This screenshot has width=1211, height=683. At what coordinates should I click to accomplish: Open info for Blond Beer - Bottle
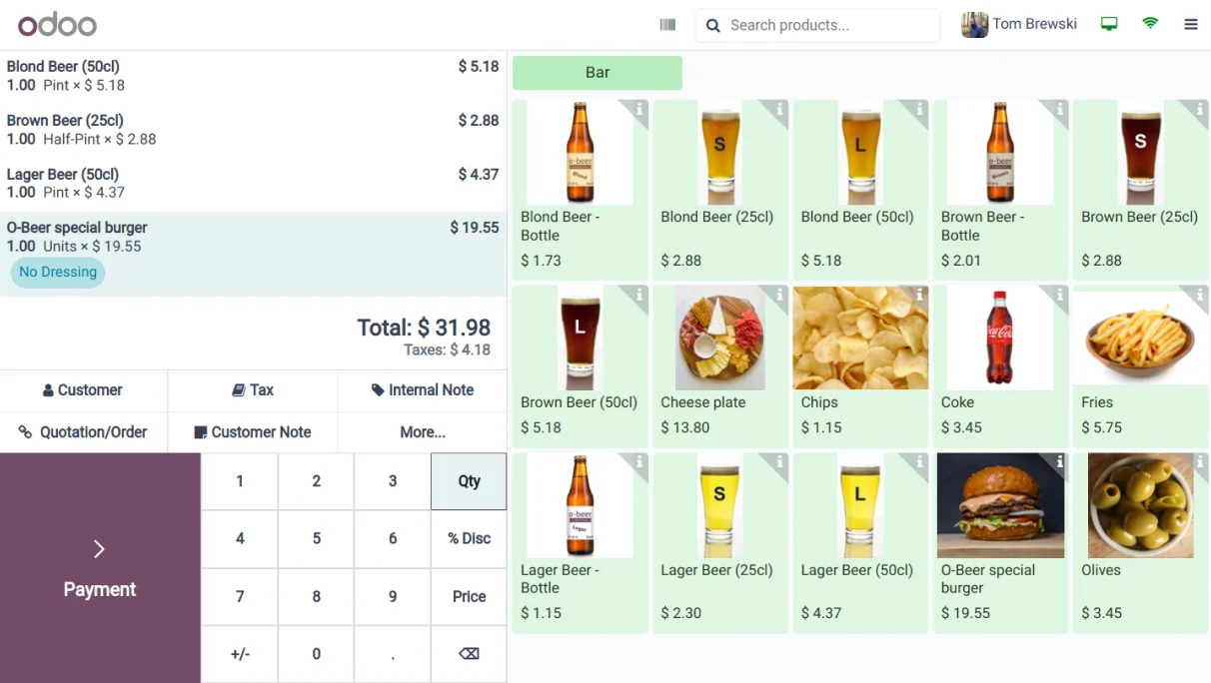point(639,109)
